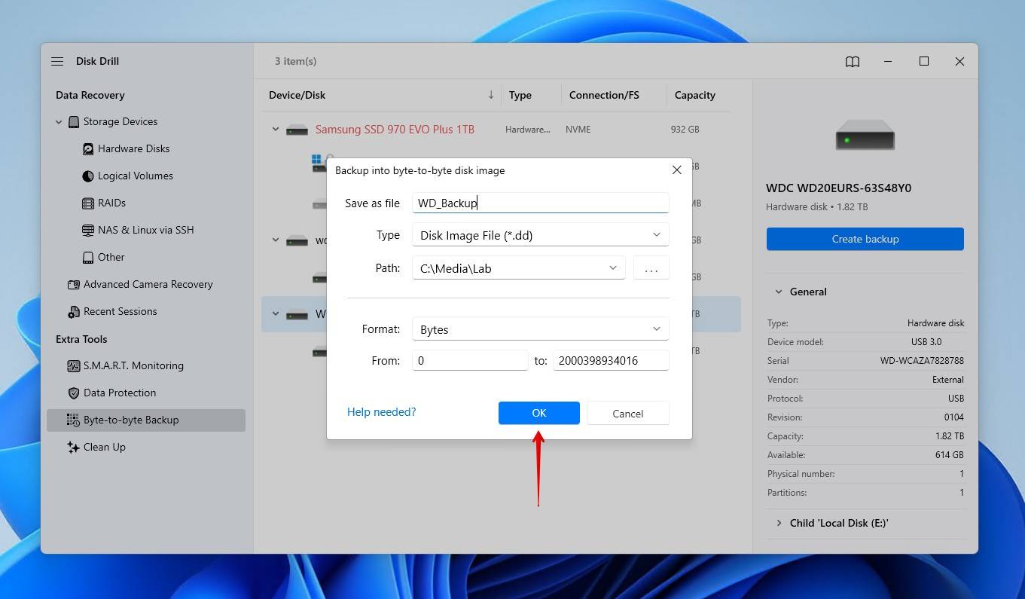Expand Child 'Local Disk (E:)' section
Viewport: 1025px width, 599px height.
(x=779, y=522)
